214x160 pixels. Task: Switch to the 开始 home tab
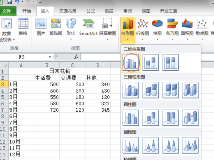click(x=27, y=11)
